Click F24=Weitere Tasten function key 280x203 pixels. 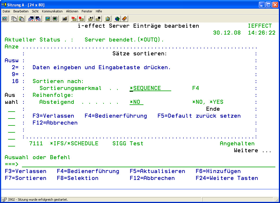coord(227,178)
